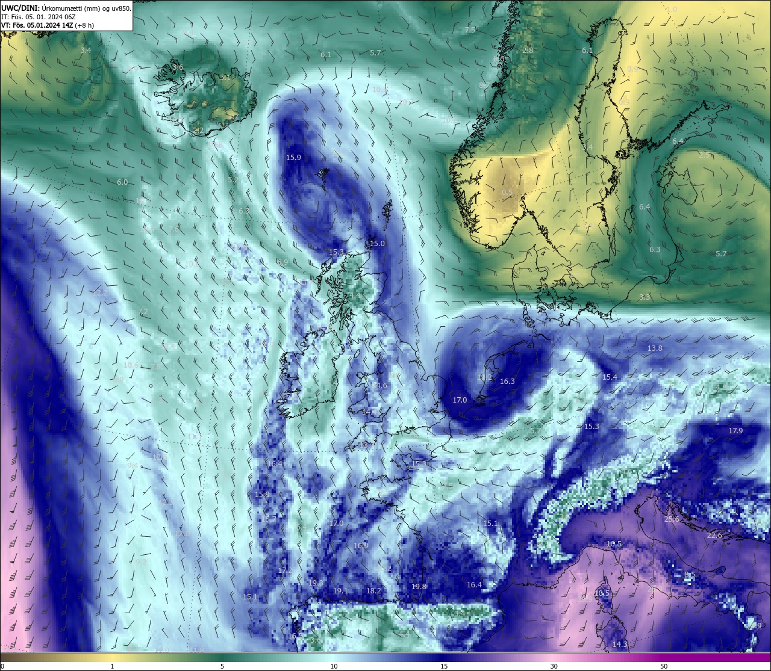Click the '30' tick label on color scale

click(554, 666)
